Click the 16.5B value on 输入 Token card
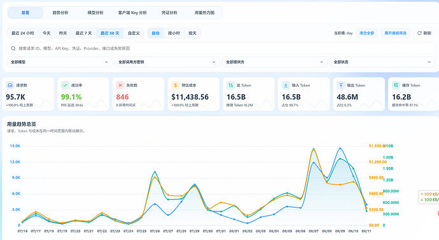Viewport: 439px width, 240px height. [291, 97]
